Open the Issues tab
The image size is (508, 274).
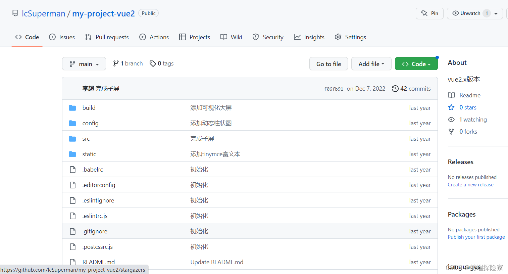pos(62,37)
